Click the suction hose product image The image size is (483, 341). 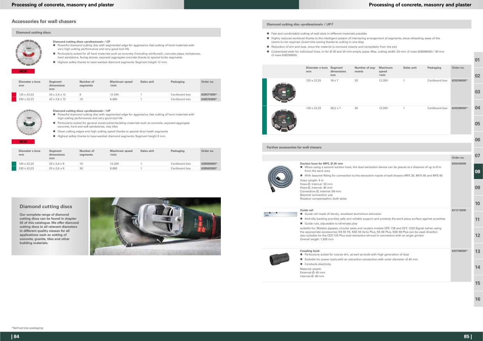pyautogui.click(x=280, y=178)
